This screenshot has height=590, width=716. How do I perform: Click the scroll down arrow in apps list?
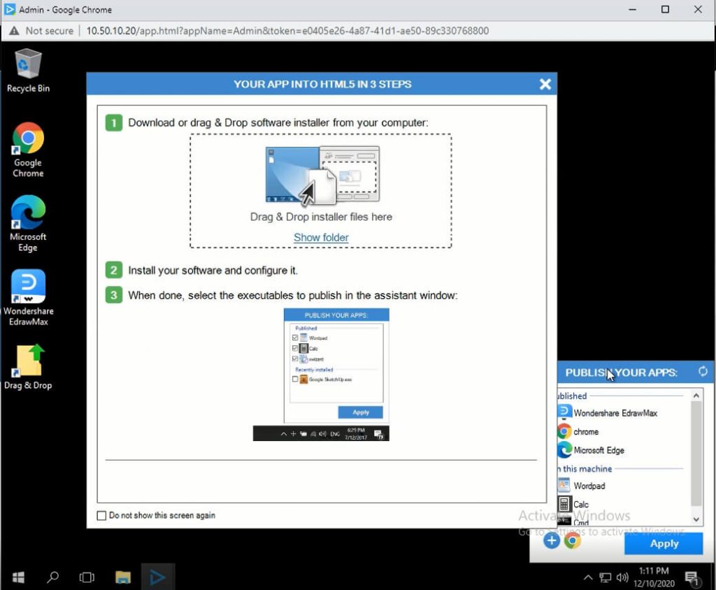[696, 519]
